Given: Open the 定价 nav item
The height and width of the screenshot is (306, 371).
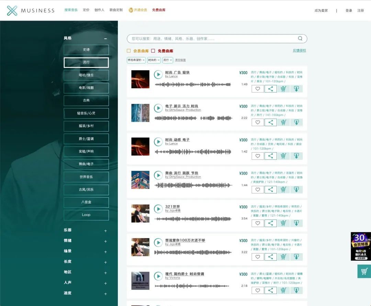Looking at the screenshot, I should click(x=86, y=10).
